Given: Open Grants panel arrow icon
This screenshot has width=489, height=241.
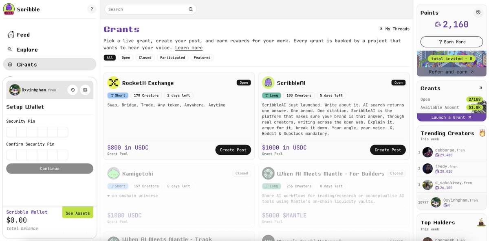Looking at the screenshot, I should click(x=480, y=88).
